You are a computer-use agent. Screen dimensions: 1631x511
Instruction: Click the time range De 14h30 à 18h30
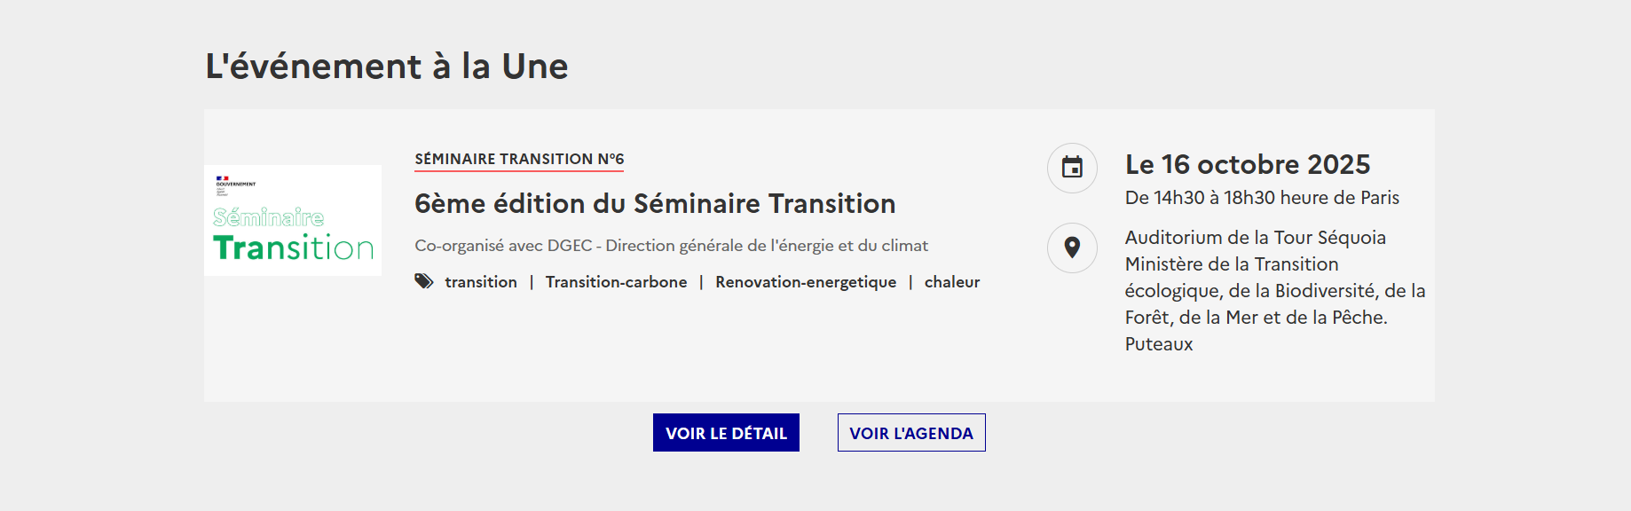pos(1262,198)
